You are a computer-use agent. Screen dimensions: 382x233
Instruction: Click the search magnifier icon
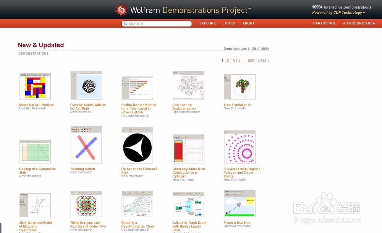(125, 24)
